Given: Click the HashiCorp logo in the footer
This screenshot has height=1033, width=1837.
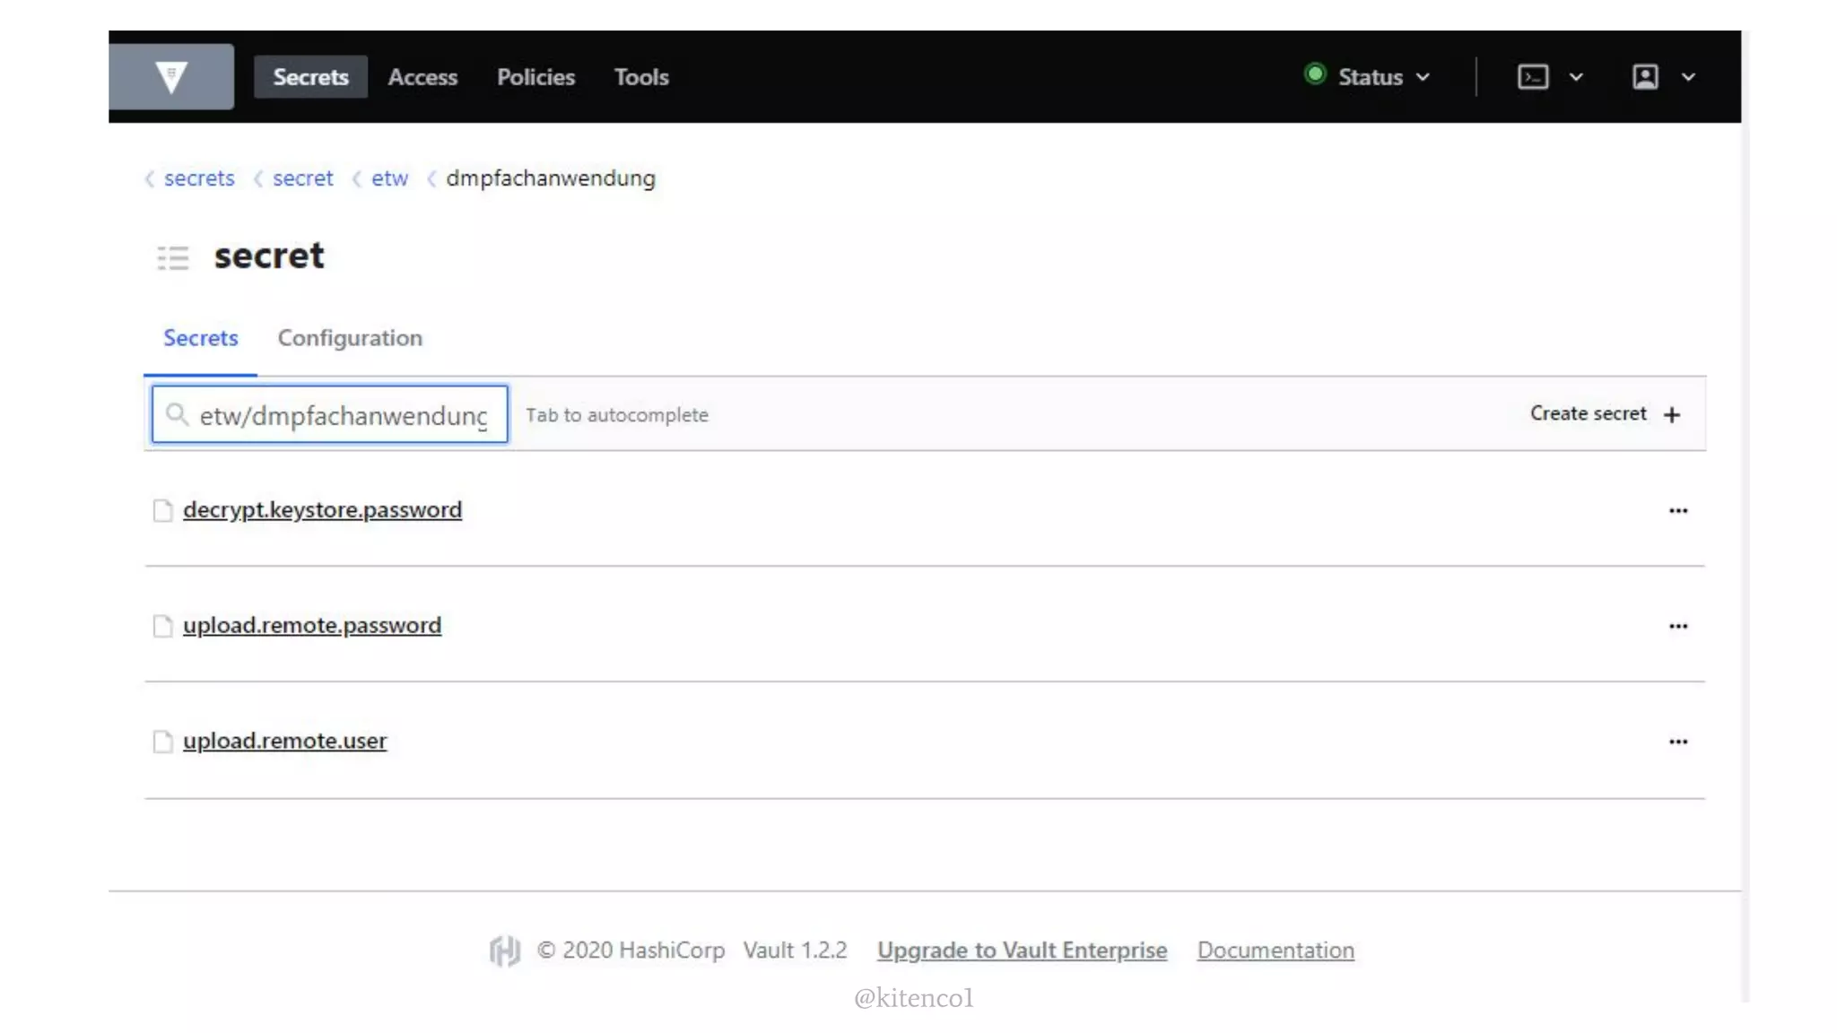Looking at the screenshot, I should pos(504,951).
